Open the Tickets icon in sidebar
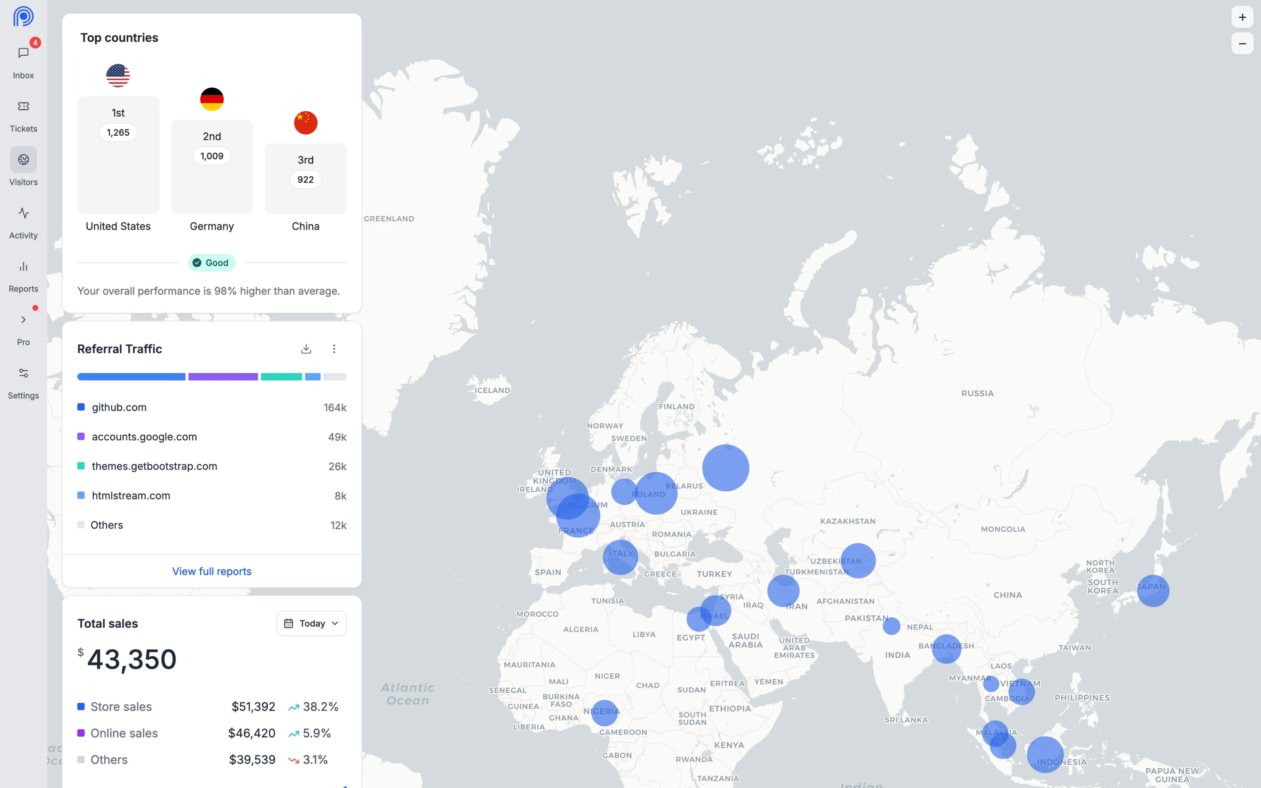The width and height of the screenshot is (1261, 788). point(23,106)
